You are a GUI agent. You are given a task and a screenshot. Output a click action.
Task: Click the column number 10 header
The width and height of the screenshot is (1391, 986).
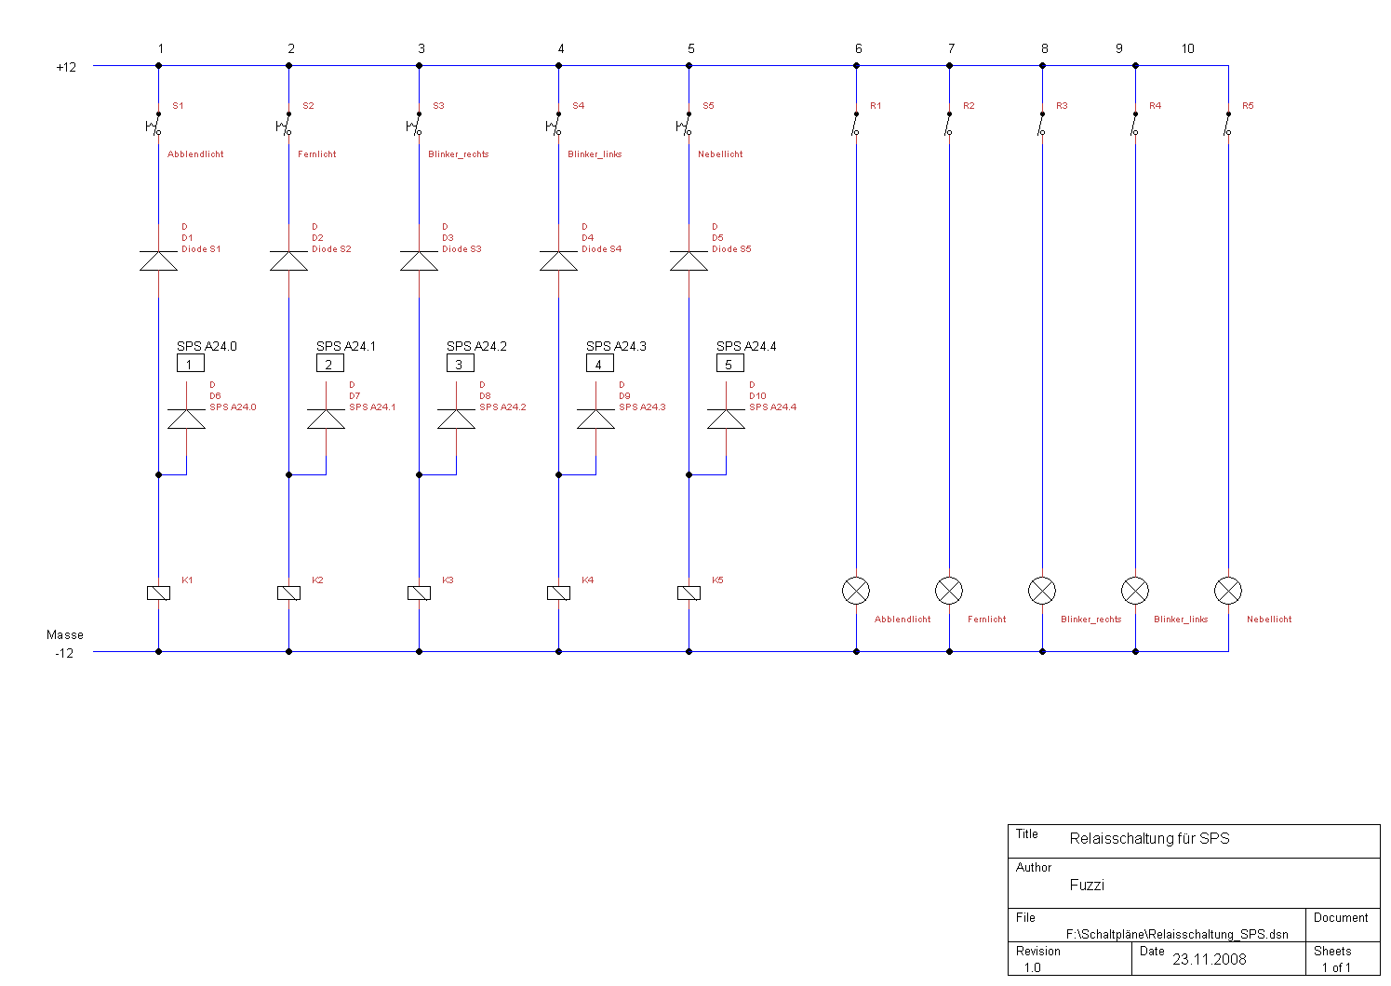(1187, 48)
